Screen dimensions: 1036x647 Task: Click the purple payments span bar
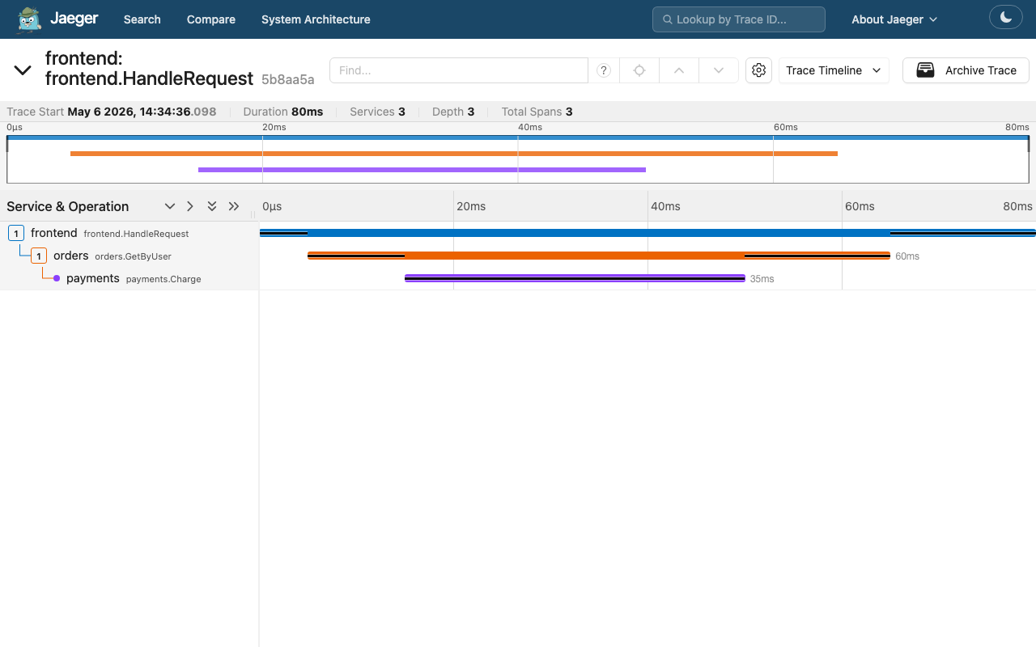tap(575, 278)
